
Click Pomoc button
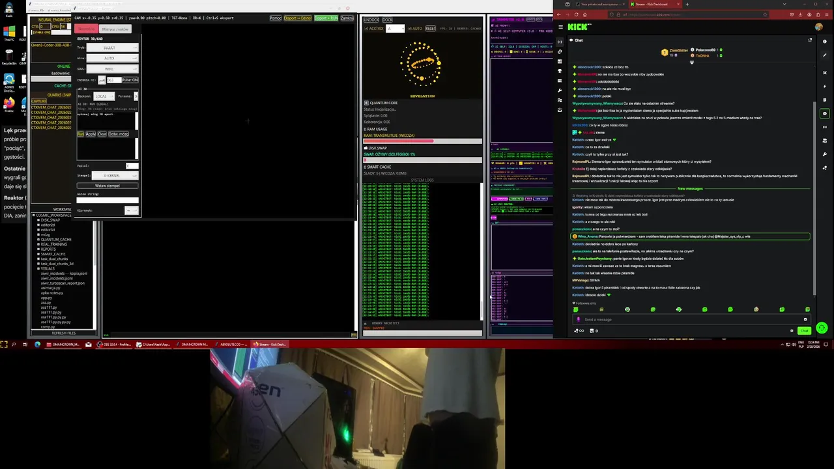276,18
